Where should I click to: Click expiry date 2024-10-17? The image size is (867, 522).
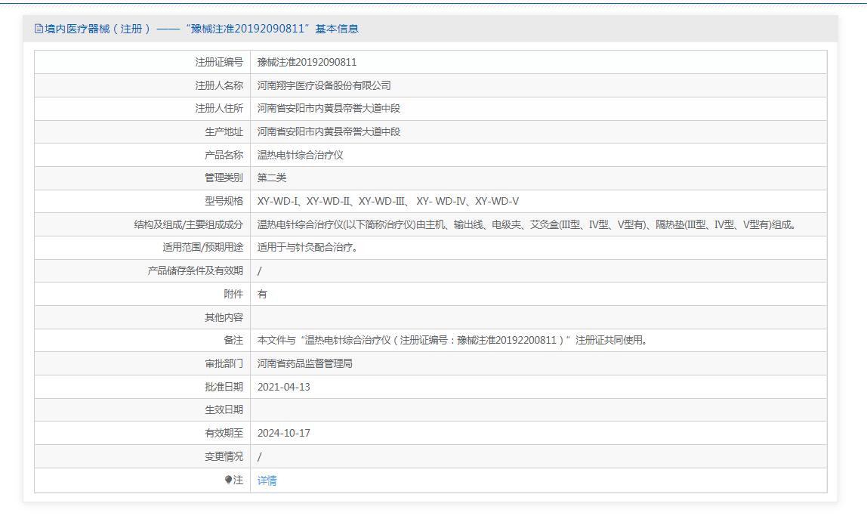pyautogui.click(x=284, y=433)
